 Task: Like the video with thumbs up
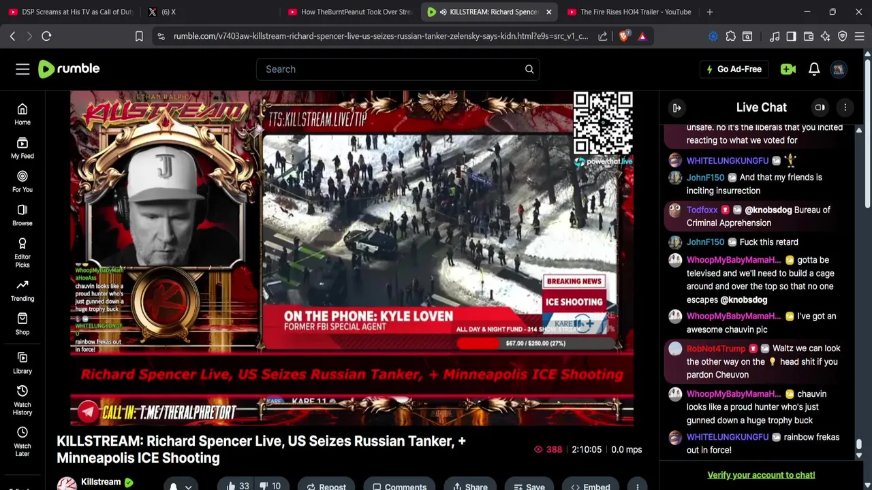point(238,486)
